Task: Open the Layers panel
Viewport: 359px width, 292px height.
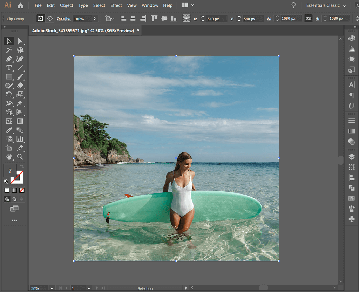Action: pyautogui.click(x=352, y=157)
